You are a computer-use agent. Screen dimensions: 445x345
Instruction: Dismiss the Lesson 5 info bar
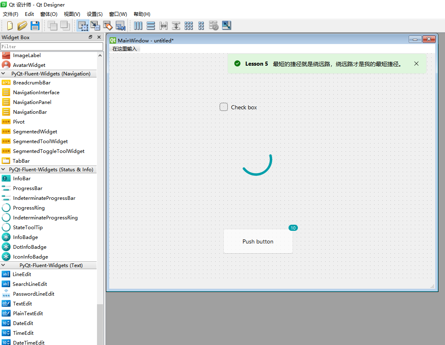tap(416, 64)
